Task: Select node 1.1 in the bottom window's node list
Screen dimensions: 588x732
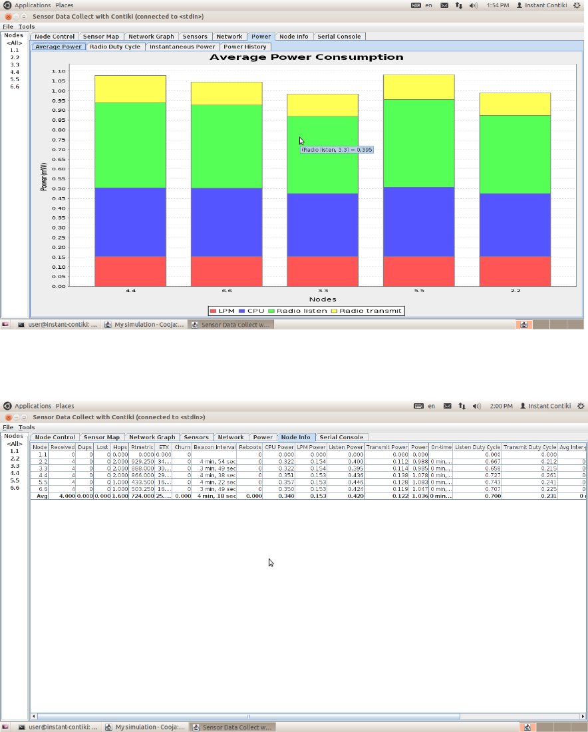Action: pos(15,451)
